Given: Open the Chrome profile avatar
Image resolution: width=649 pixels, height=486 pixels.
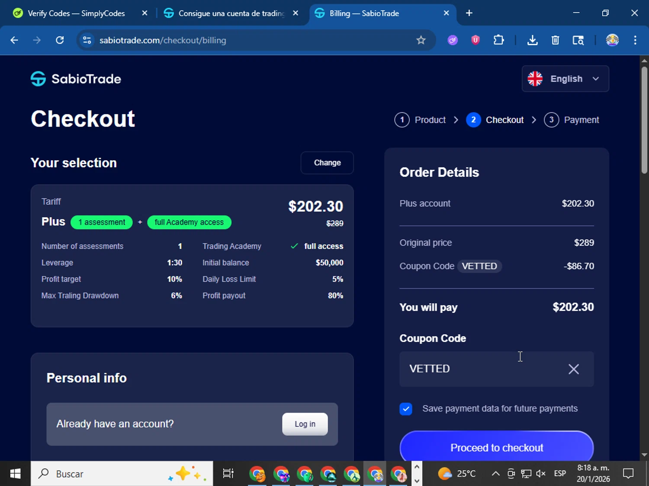Looking at the screenshot, I should [612, 40].
